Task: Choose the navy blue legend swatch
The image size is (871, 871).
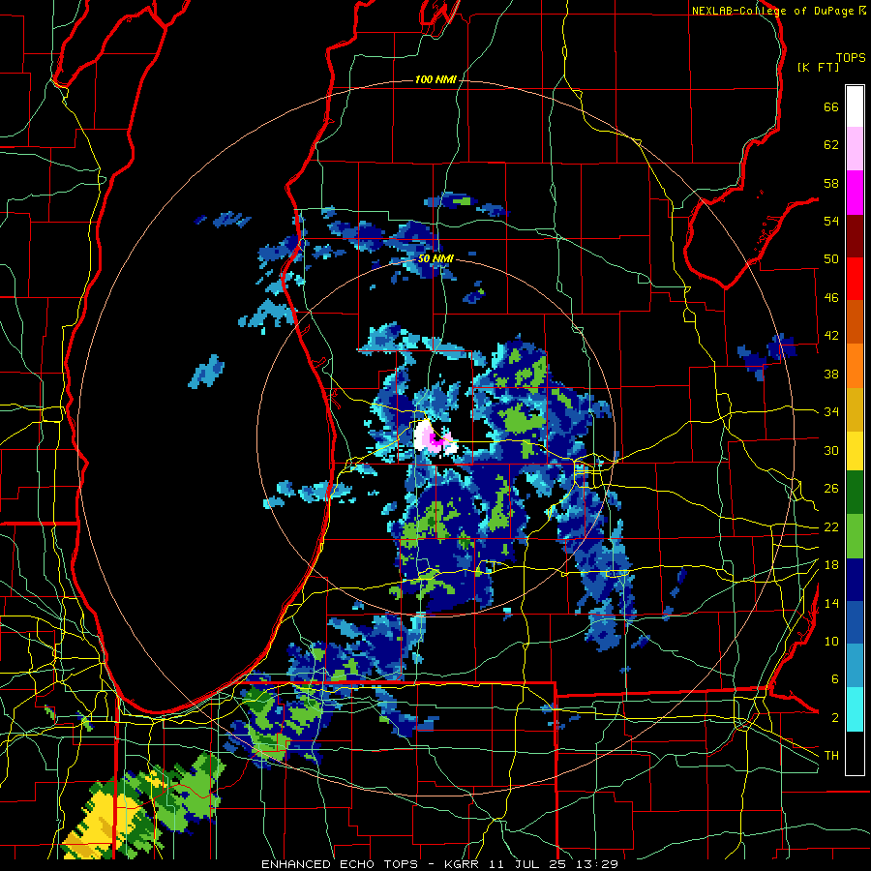Action: pyautogui.click(x=855, y=580)
